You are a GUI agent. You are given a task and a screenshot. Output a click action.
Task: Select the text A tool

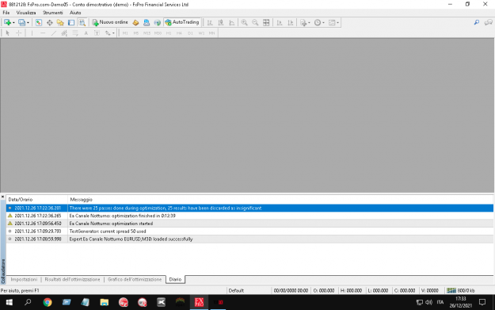86,33
